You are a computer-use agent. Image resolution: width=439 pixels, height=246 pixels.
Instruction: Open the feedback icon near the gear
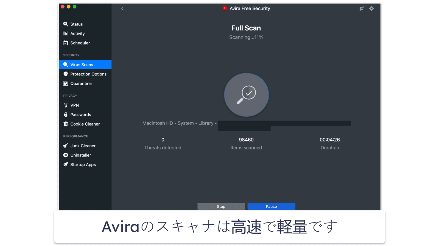click(x=362, y=8)
